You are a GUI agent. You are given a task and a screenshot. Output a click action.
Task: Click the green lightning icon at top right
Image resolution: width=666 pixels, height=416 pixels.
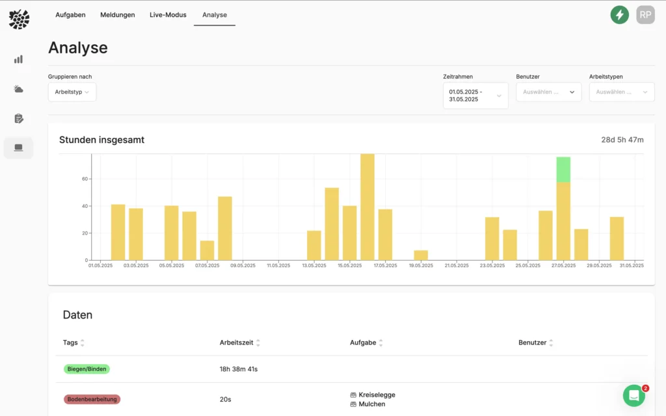[619, 14]
